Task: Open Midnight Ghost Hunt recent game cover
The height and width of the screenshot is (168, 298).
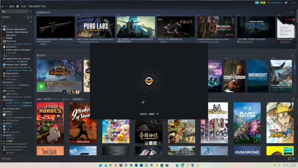Action: click(258, 76)
